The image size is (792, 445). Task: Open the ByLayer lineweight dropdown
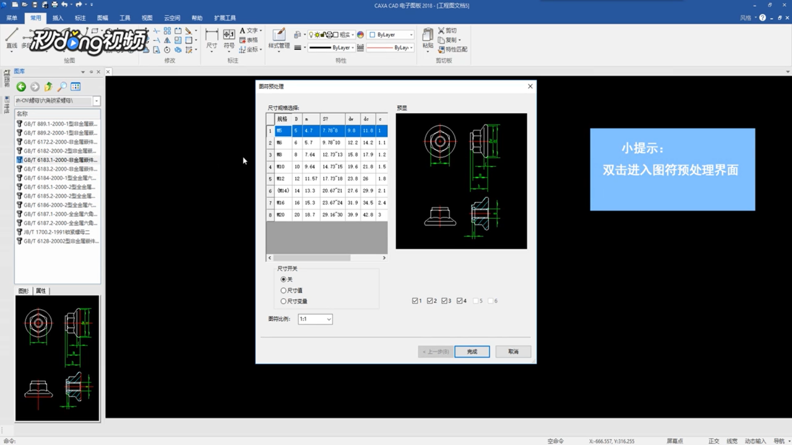click(x=331, y=48)
